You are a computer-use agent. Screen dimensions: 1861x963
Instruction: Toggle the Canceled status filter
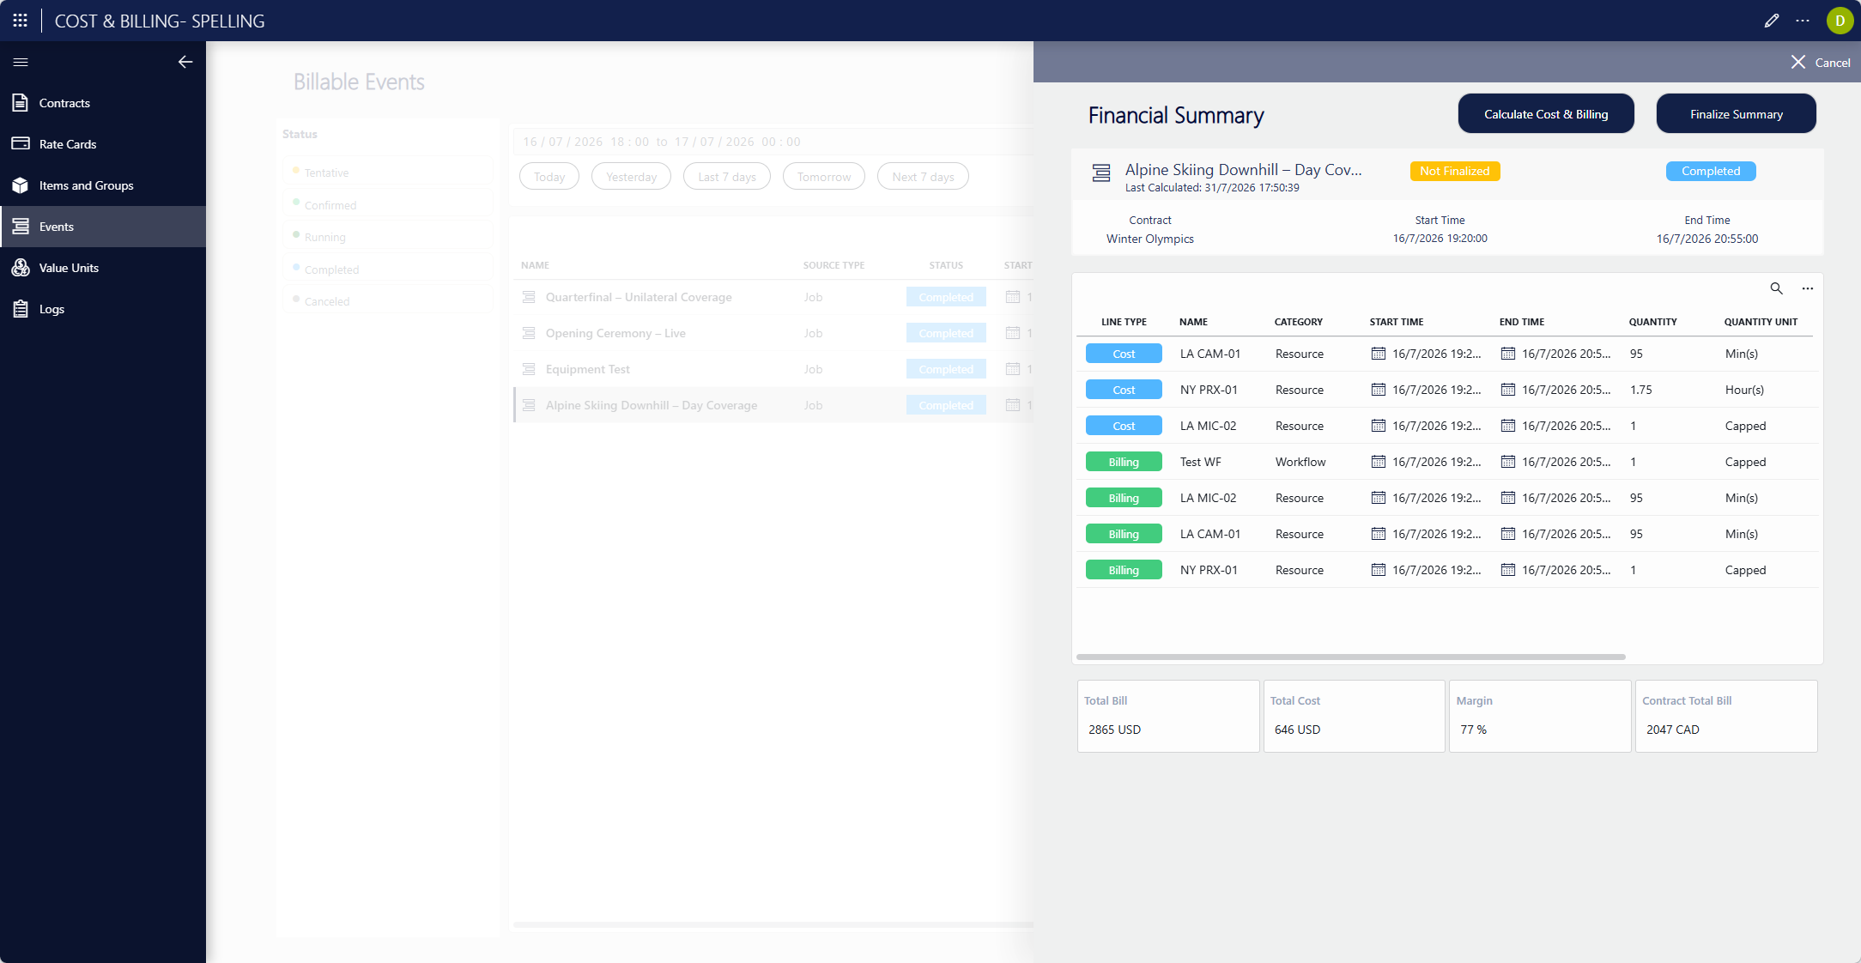click(x=388, y=301)
